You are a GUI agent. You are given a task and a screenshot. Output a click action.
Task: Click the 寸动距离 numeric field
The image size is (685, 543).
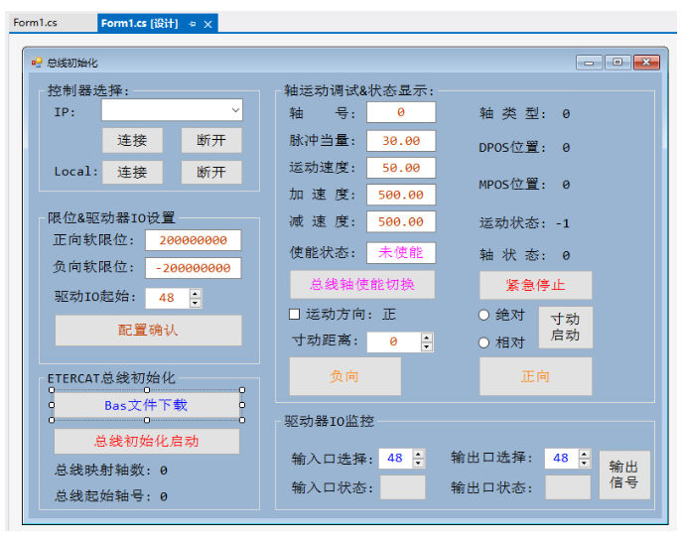coord(394,342)
